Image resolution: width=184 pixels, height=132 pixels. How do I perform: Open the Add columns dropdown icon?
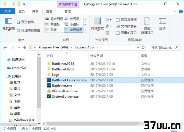pyautogui.click(x=108, y=26)
